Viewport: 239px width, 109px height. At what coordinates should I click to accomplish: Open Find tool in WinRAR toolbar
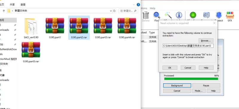(157, 15)
